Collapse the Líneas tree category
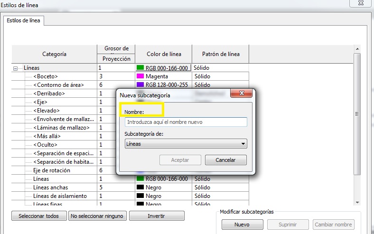Screen dimensions: 374x234 click(x=16, y=68)
